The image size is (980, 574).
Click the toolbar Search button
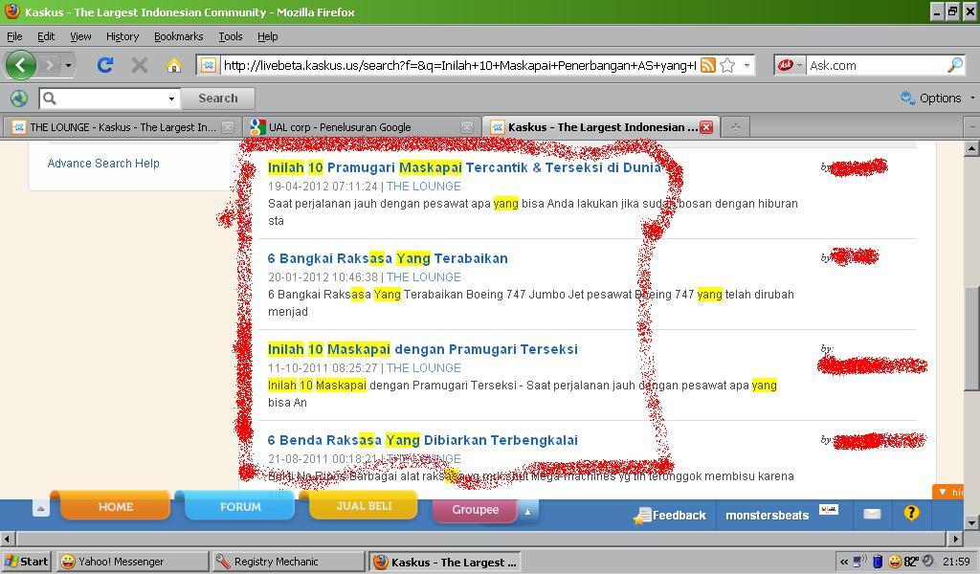tap(218, 99)
